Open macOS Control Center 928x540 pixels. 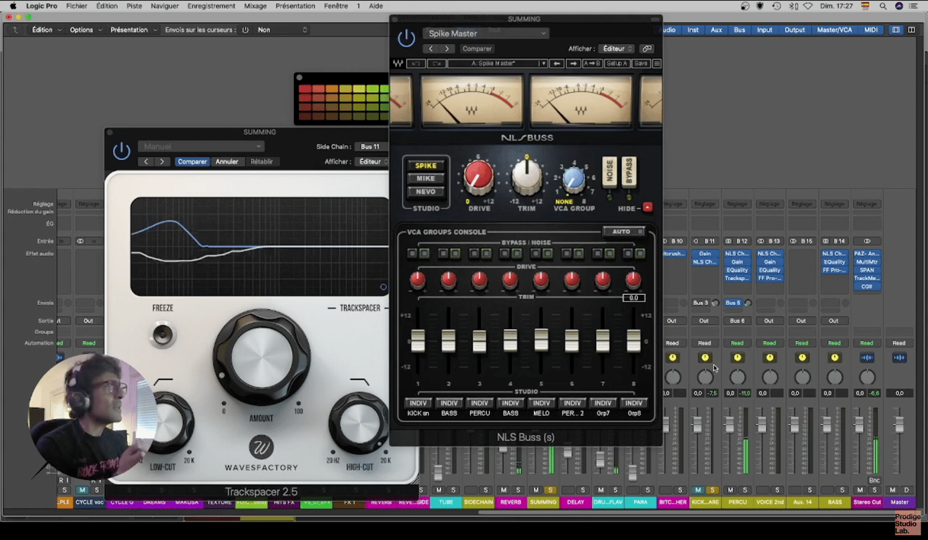pyautogui.click(x=913, y=6)
